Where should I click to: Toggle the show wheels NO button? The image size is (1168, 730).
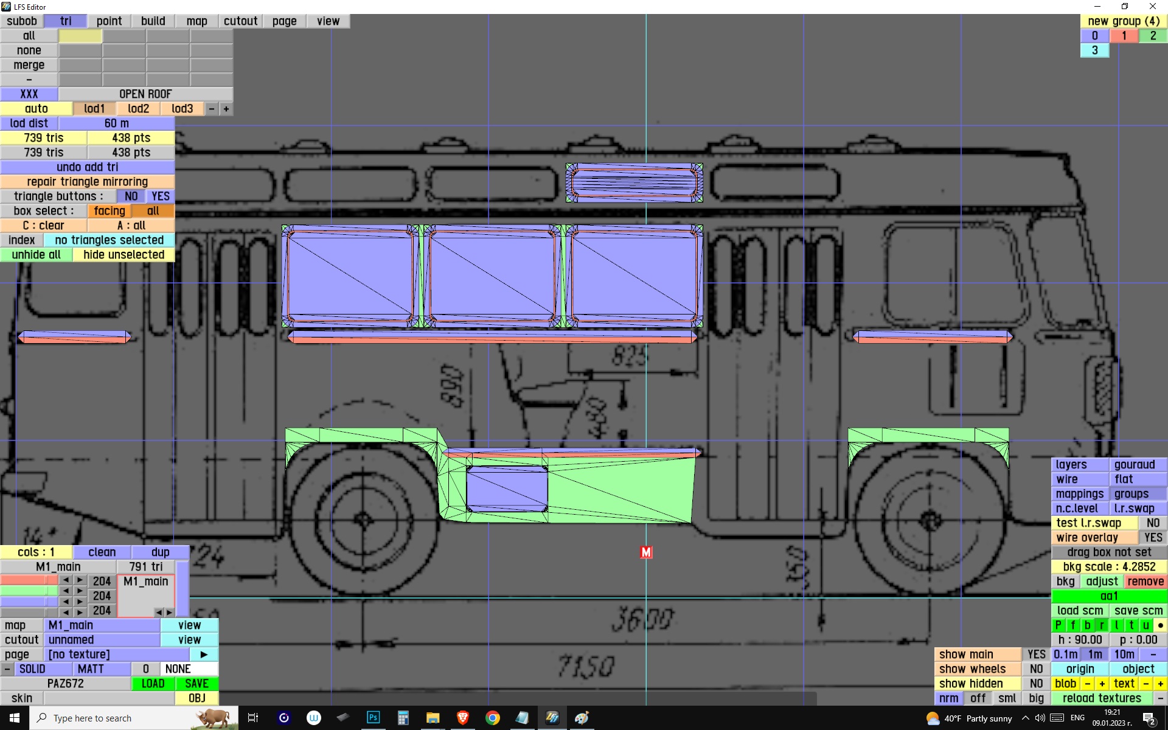coord(1036,669)
